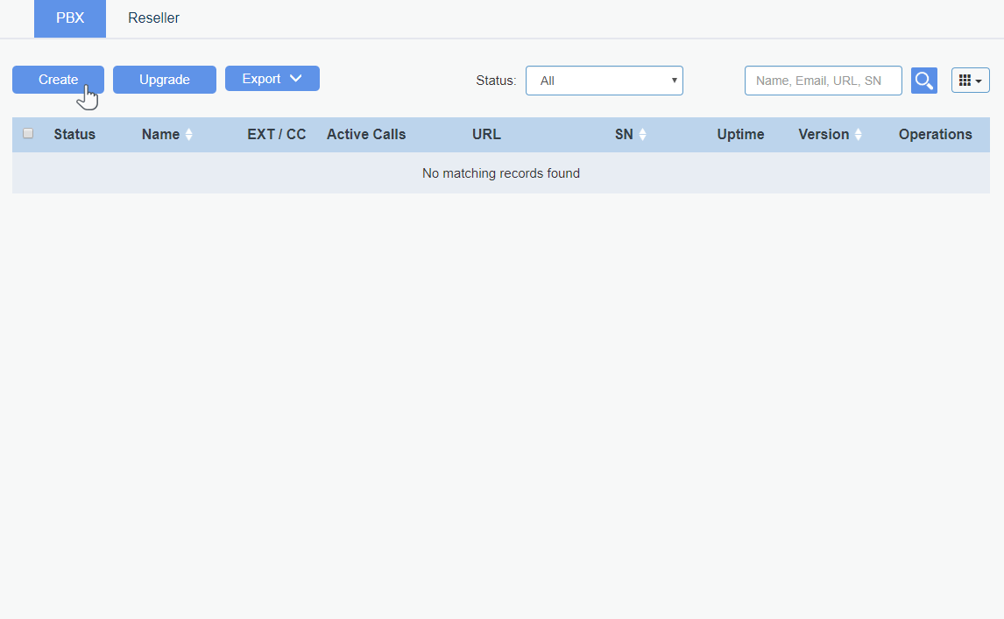This screenshot has height=619, width=1004.
Task: Sort the SN column descending
Action: [x=642, y=137]
